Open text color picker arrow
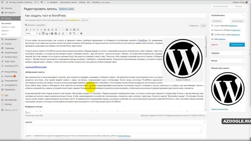Viewport: 251px width, 141px height. point(49,34)
